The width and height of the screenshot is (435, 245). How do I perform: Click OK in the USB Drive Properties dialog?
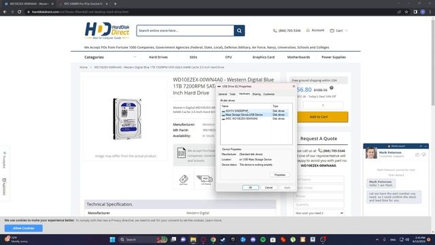[250, 188]
